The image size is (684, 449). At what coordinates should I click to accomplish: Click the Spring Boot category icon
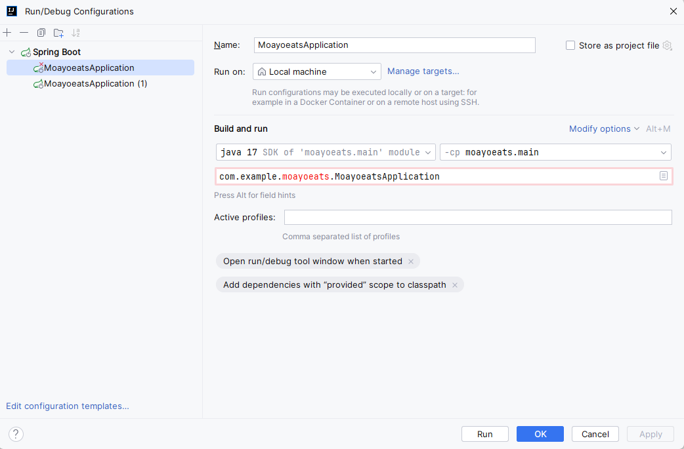pos(26,52)
